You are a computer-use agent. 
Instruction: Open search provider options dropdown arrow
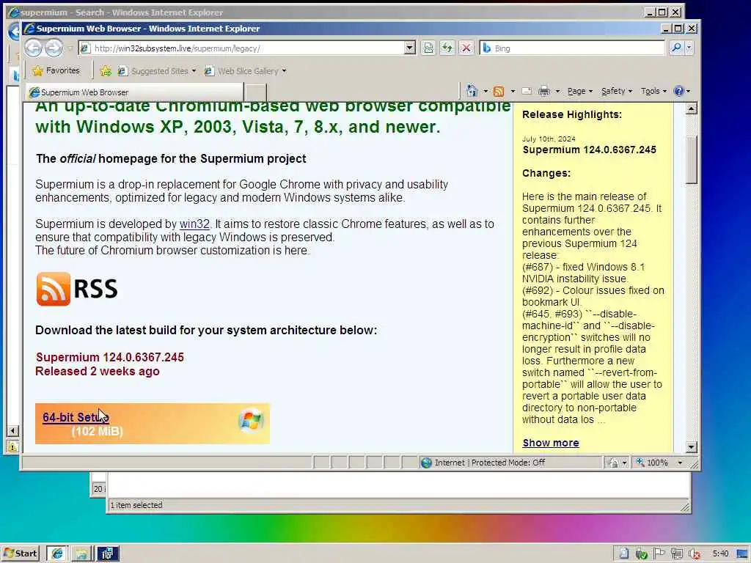tap(689, 48)
